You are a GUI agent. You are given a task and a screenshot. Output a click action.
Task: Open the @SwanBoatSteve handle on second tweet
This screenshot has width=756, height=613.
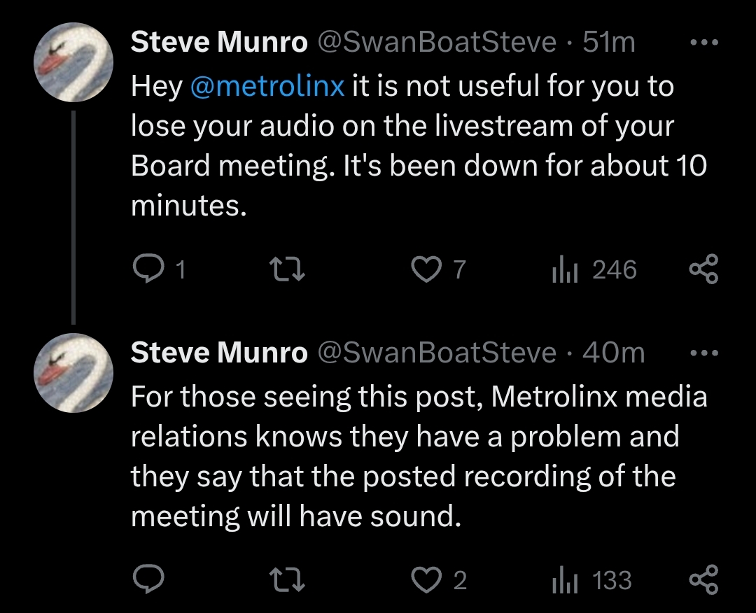[437, 353]
